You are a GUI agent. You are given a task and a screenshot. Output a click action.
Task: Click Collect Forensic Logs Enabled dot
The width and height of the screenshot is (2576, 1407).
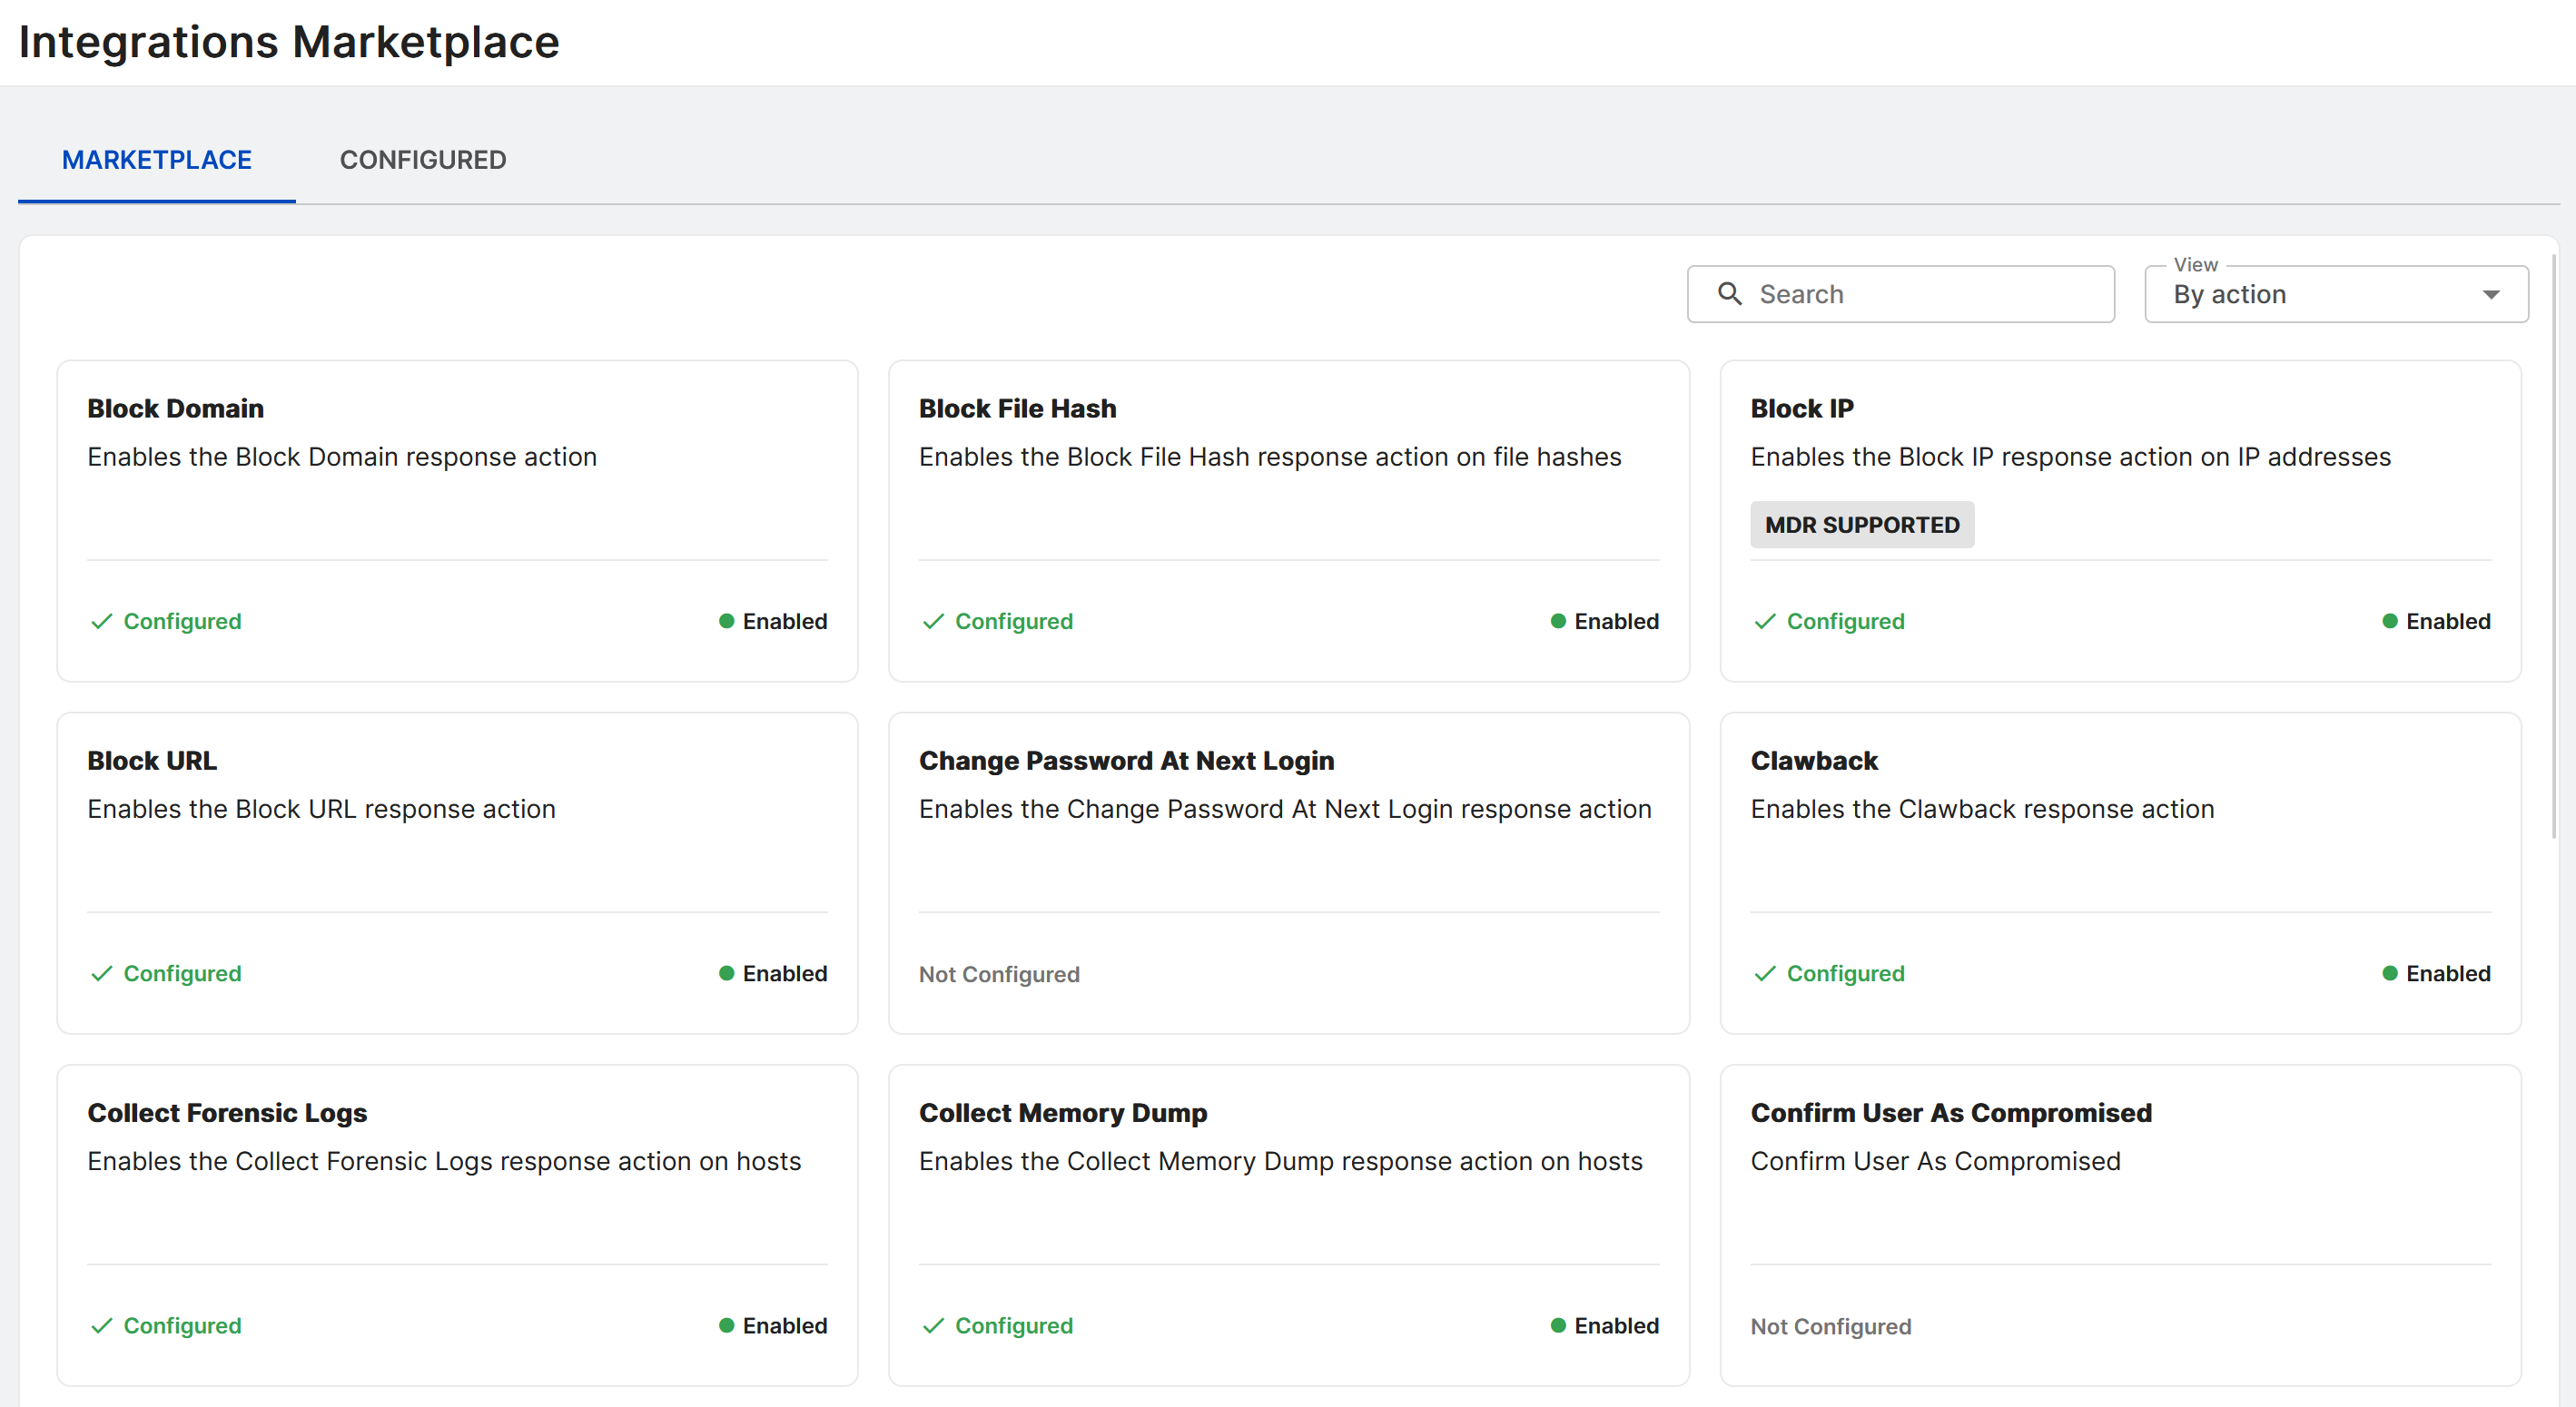(727, 1325)
